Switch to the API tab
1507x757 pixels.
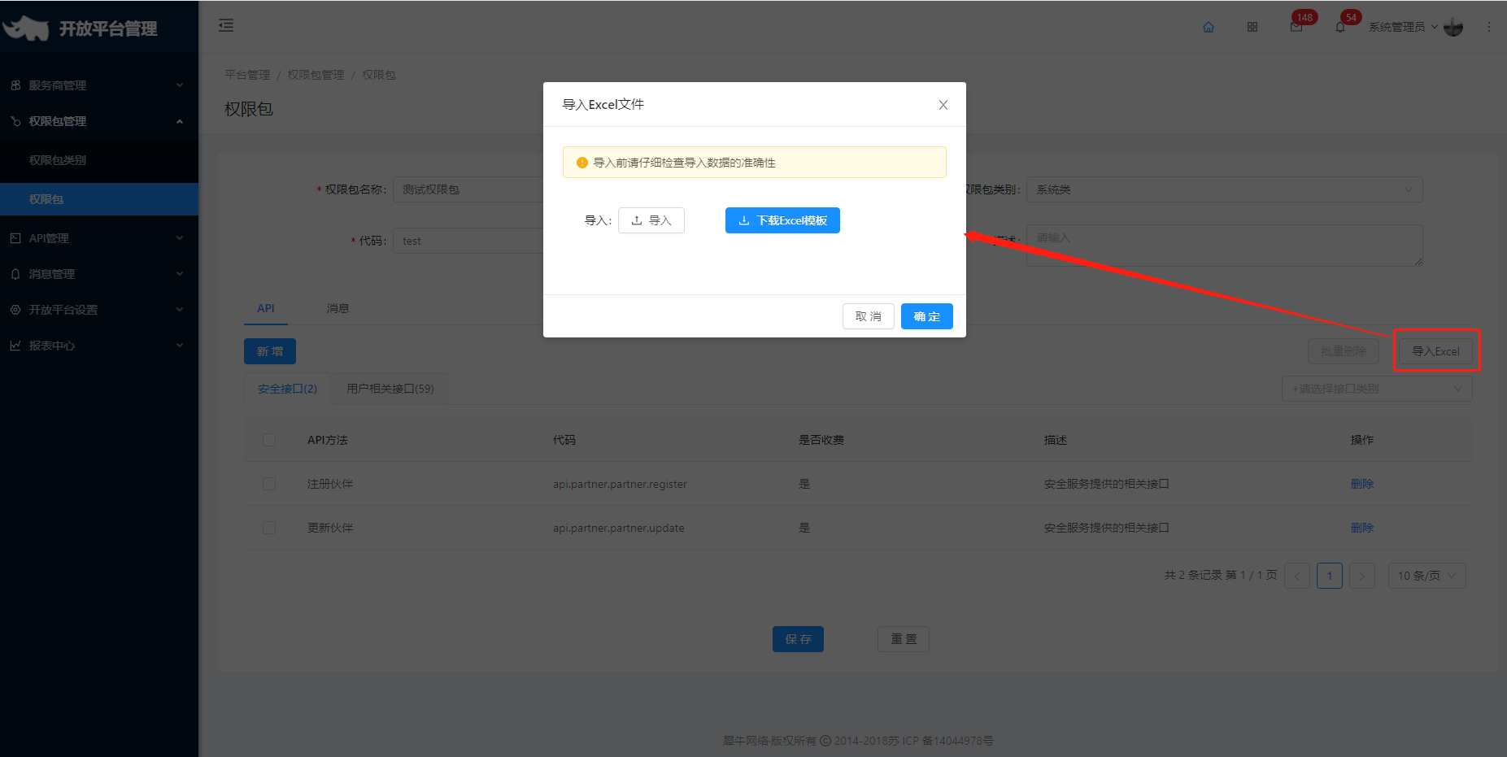coord(266,308)
